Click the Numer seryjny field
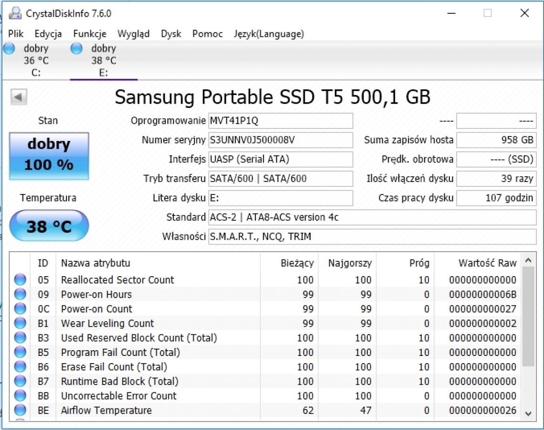This screenshot has width=544, height=430. point(281,140)
